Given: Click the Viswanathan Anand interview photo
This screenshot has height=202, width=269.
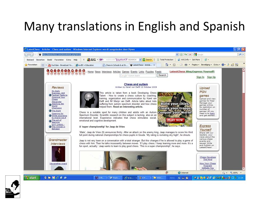Looking at the screenshot, I should point(59,154).
